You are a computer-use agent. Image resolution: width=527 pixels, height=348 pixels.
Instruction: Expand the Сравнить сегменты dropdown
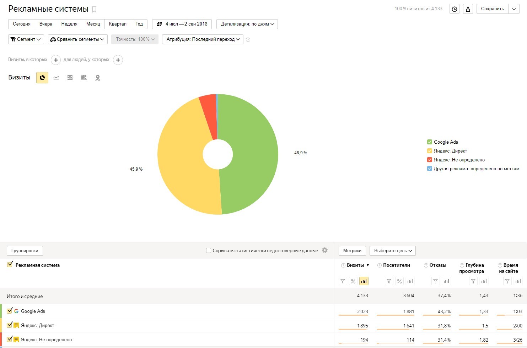[x=78, y=39]
